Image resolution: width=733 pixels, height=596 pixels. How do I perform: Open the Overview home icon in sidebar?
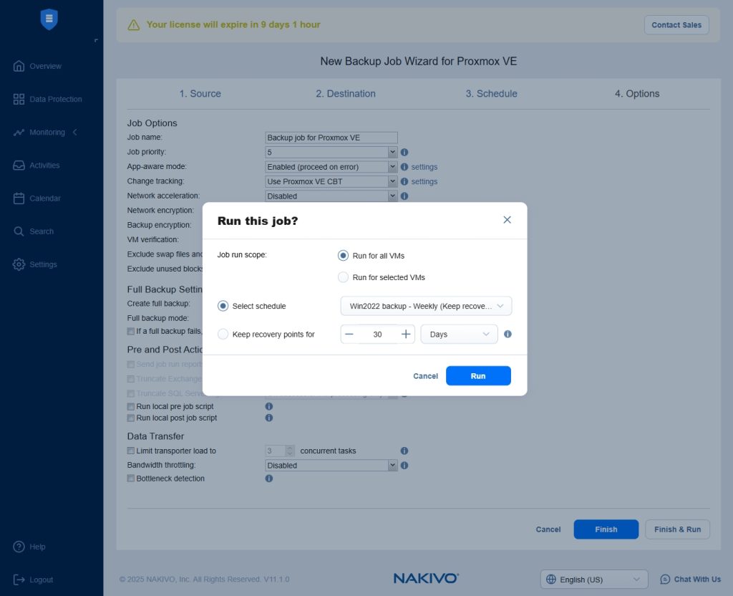point(19,66)
